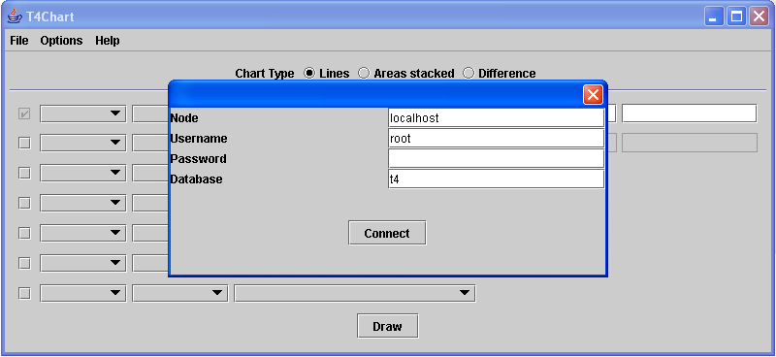Screen dimensions: 776x357
Task: Click the Draw button
Action: pyautogui.click(x=387, y=326)
